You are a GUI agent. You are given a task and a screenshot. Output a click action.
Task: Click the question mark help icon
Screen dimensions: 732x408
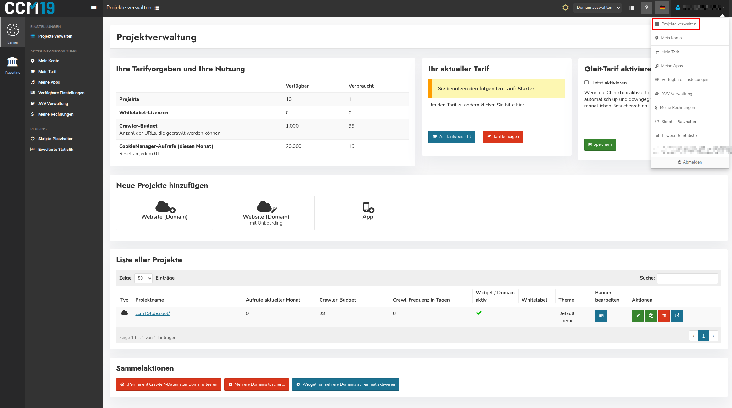point(646,8)
